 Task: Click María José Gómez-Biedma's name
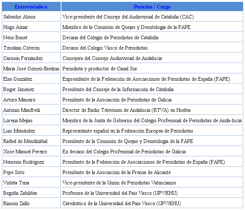coord(31,69)
